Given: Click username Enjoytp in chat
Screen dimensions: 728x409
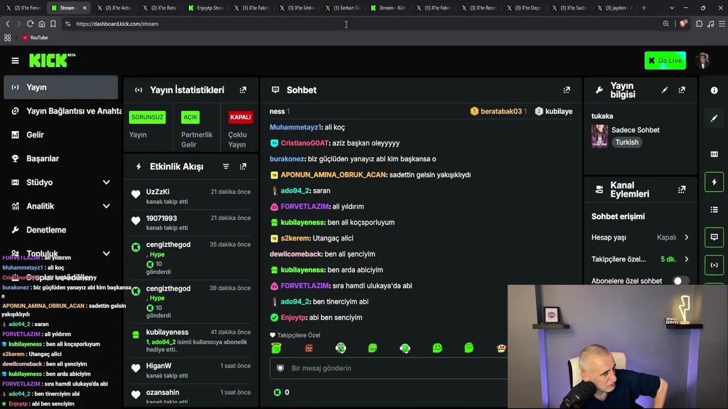Looking at the screenshot, I should click(x=293, y=318).
